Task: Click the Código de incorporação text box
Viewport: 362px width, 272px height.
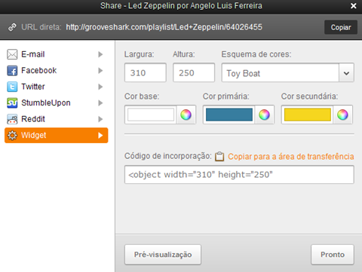Action: [x=239, y=175]
